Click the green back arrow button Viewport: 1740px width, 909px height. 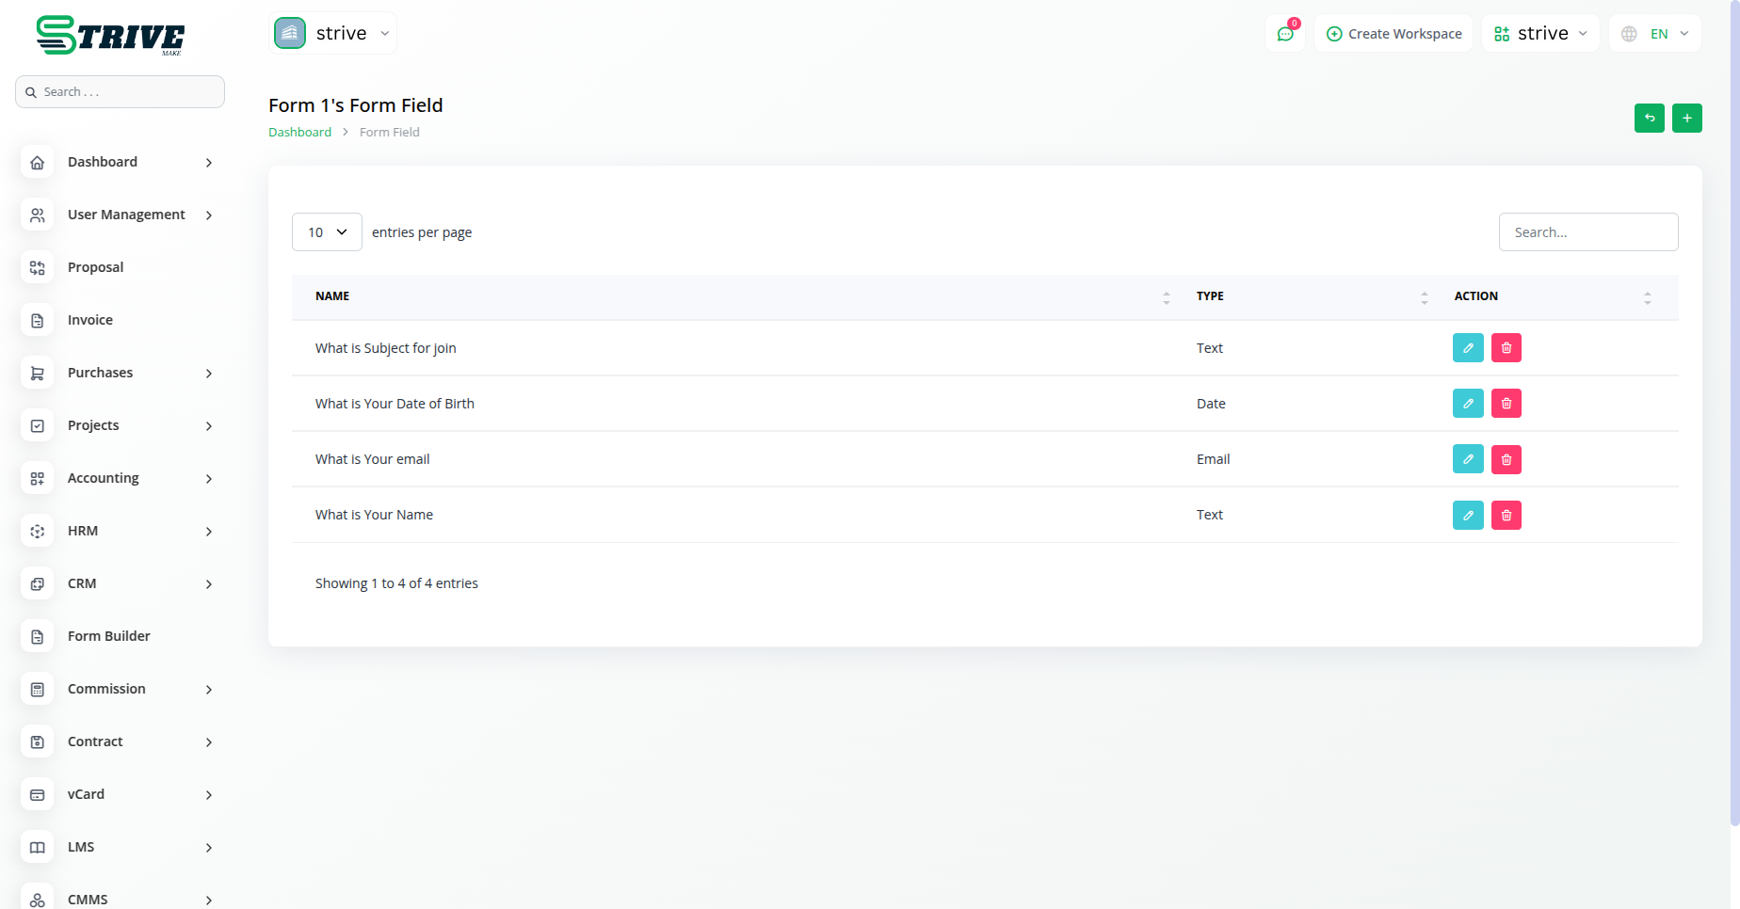1649,118
